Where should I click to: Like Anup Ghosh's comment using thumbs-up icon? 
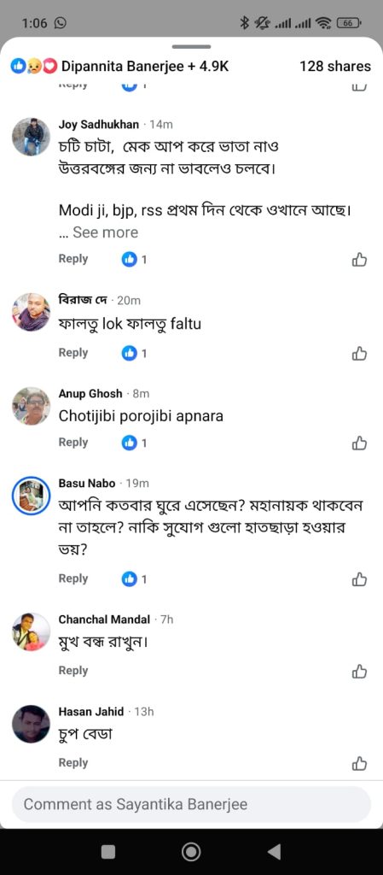point(360,443)
